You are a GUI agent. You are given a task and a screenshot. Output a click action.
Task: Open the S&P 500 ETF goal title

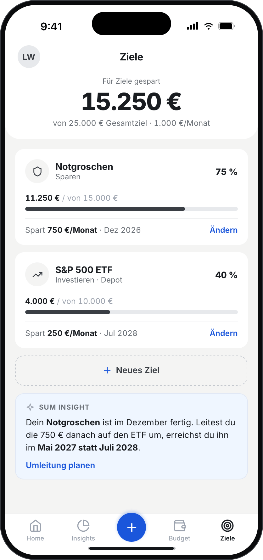[84, 270]
